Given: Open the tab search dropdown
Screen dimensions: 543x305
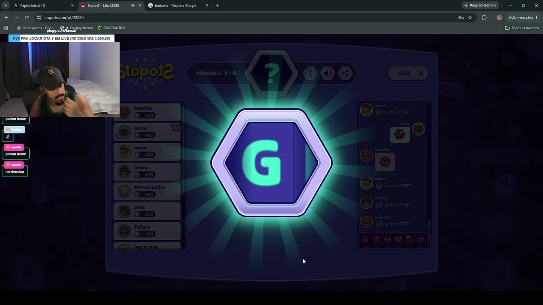Looking at the screenshot, I should coord(6,6).
